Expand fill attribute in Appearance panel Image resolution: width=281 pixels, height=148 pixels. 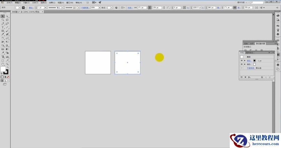(245, 64)
